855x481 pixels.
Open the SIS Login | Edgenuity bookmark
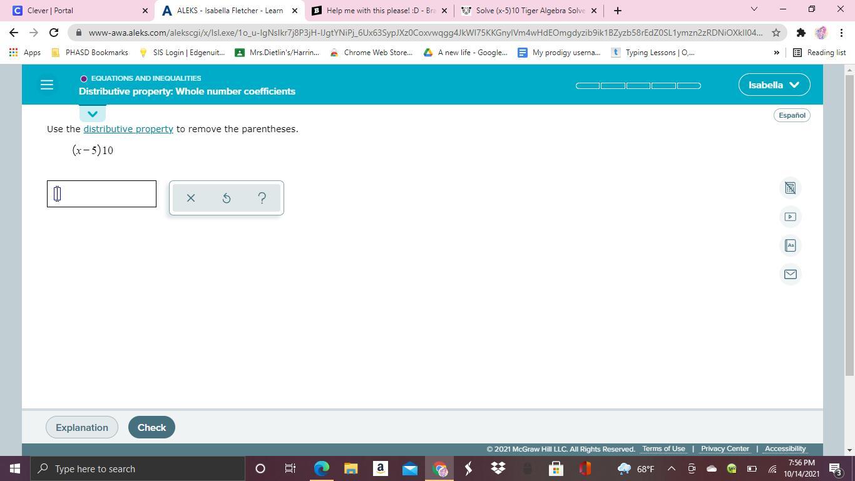[182, 53]
